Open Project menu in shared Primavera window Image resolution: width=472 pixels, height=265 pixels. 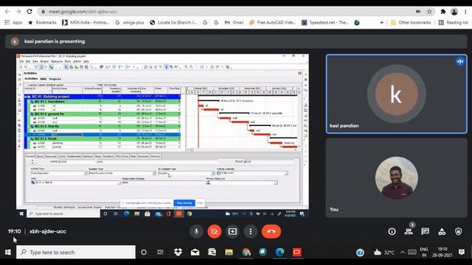[44, 61]
